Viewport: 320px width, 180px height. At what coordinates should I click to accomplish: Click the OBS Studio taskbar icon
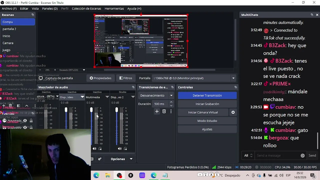click(119, 175)
